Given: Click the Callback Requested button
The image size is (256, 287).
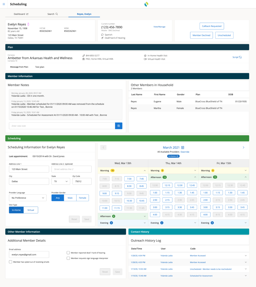Looking at the screenshot, I should [211, 26].
